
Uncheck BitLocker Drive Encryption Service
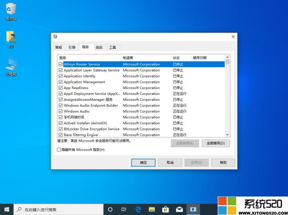60,129
